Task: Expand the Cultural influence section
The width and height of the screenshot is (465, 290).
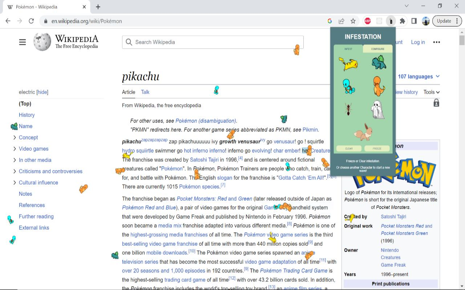Action: point(15,182)
